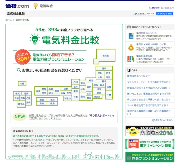Select 大阪 on the prefecture map
180x163 pixels.
pos(63,93)
